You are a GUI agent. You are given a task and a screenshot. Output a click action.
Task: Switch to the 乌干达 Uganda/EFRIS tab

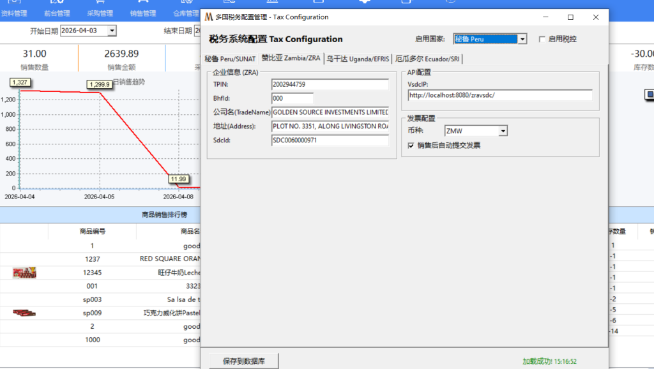coord(358,59)
